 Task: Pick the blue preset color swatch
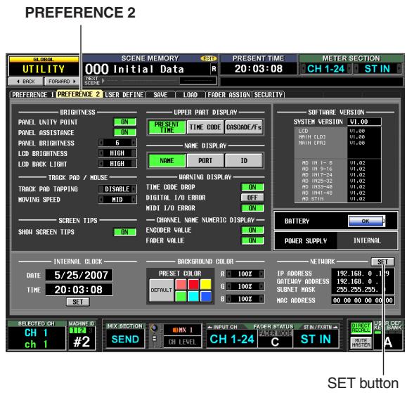click(206, 296)
